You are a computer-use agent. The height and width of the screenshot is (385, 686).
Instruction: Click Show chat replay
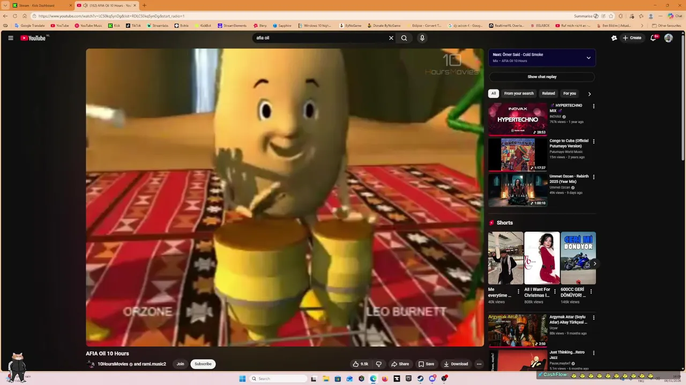point(542,77)
